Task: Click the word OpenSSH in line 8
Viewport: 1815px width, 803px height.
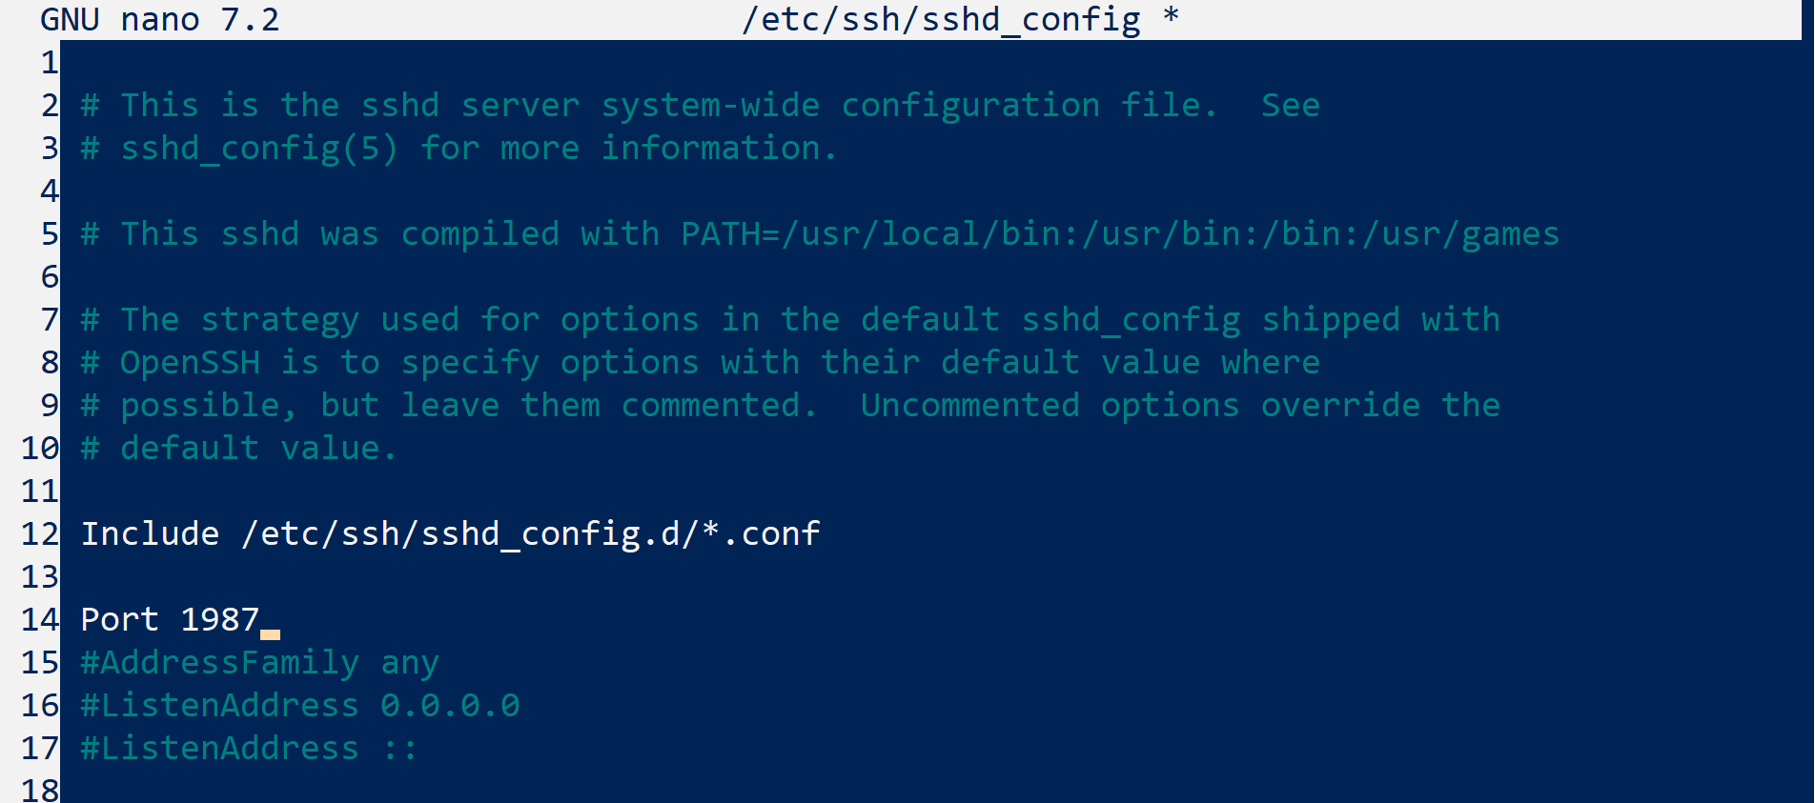Action: pyautogui.click(x=190, y=363)
